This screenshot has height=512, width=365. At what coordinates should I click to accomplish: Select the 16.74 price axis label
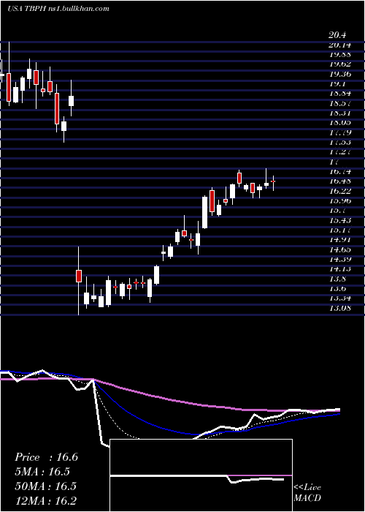coord(340,171)
